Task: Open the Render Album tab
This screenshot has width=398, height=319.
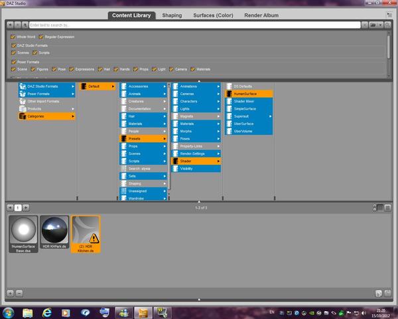Action: [261, 15]
